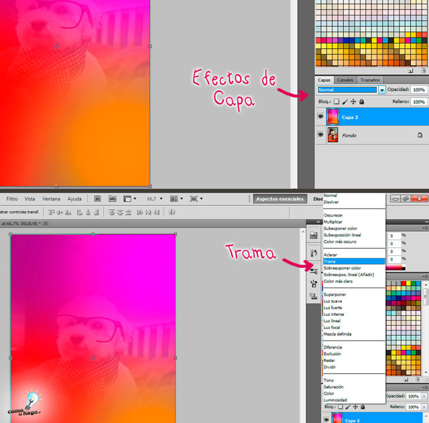Choose Luz suave from the blend mode list

[354, 301]
